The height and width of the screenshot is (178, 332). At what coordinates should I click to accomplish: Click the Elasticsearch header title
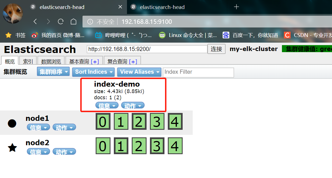coord(40,49)
